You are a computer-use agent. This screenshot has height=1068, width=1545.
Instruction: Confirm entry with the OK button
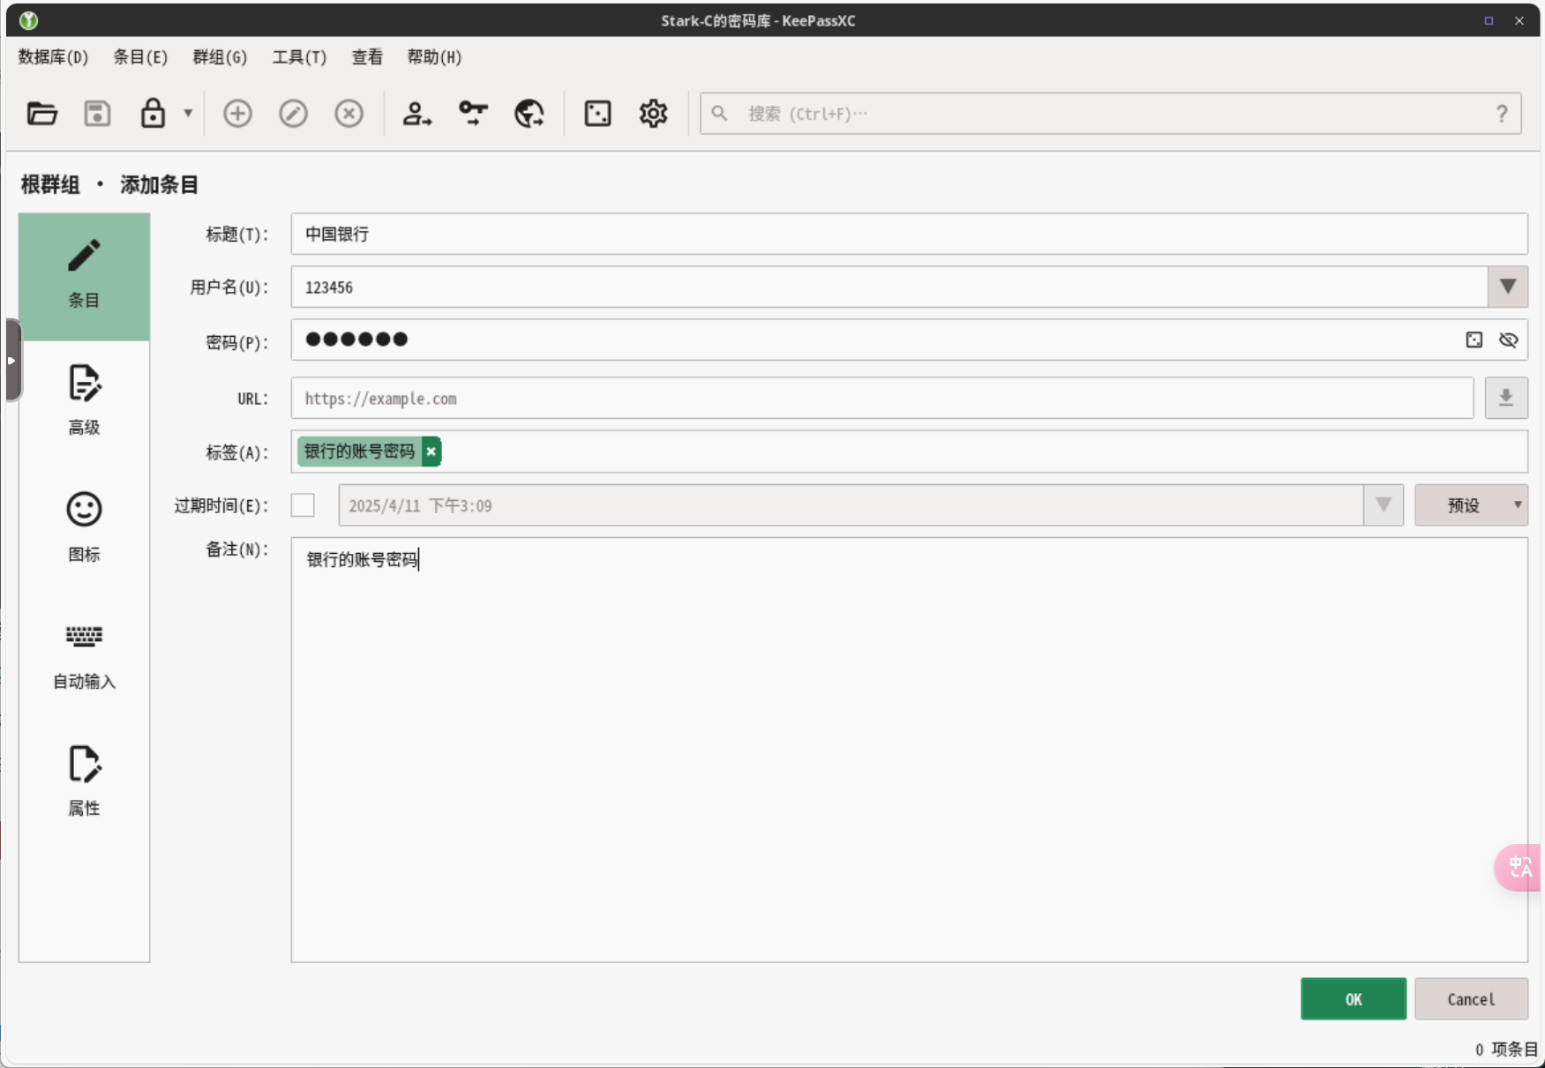click(1354, 999)
